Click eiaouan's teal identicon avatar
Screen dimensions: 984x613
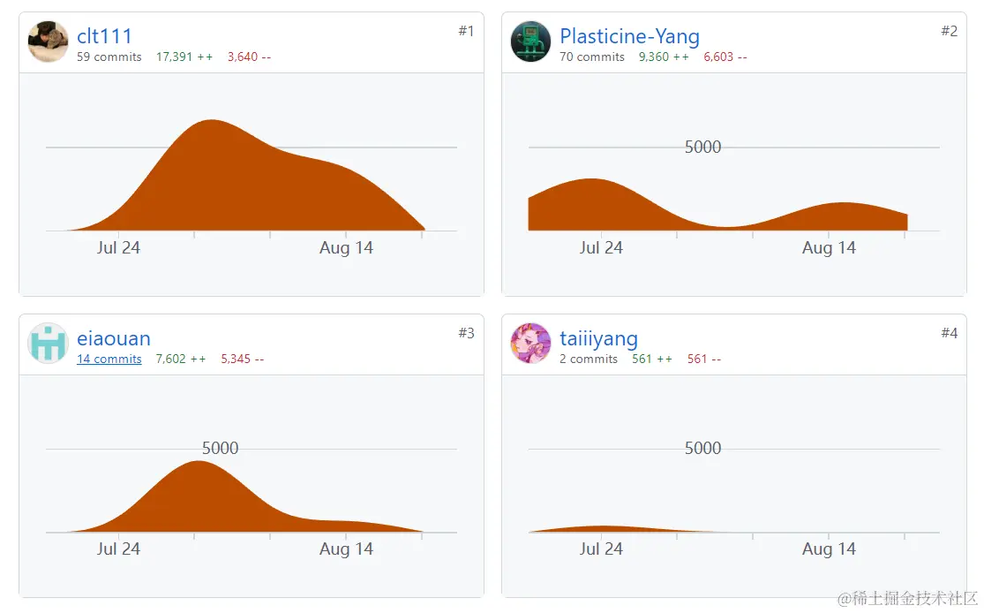(x=48, y=343)
